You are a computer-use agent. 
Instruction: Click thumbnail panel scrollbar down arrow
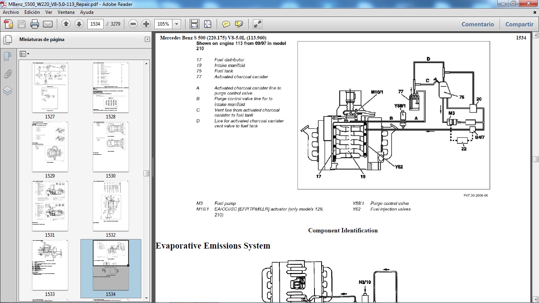146,298
